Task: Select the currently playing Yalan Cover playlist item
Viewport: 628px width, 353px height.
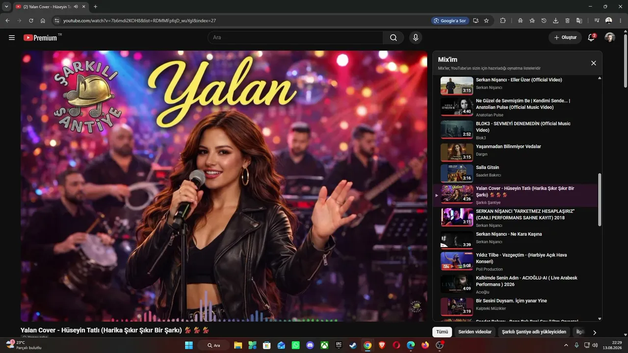Action: tap(515, 195)
